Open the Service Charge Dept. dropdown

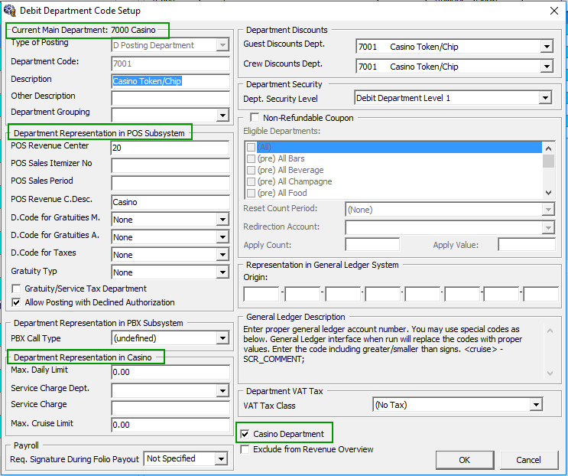coord(222,391)
